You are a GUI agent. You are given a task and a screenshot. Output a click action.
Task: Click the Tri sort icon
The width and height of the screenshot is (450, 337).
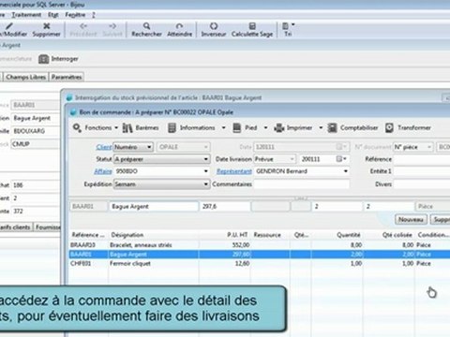click(x=285, y=26)
